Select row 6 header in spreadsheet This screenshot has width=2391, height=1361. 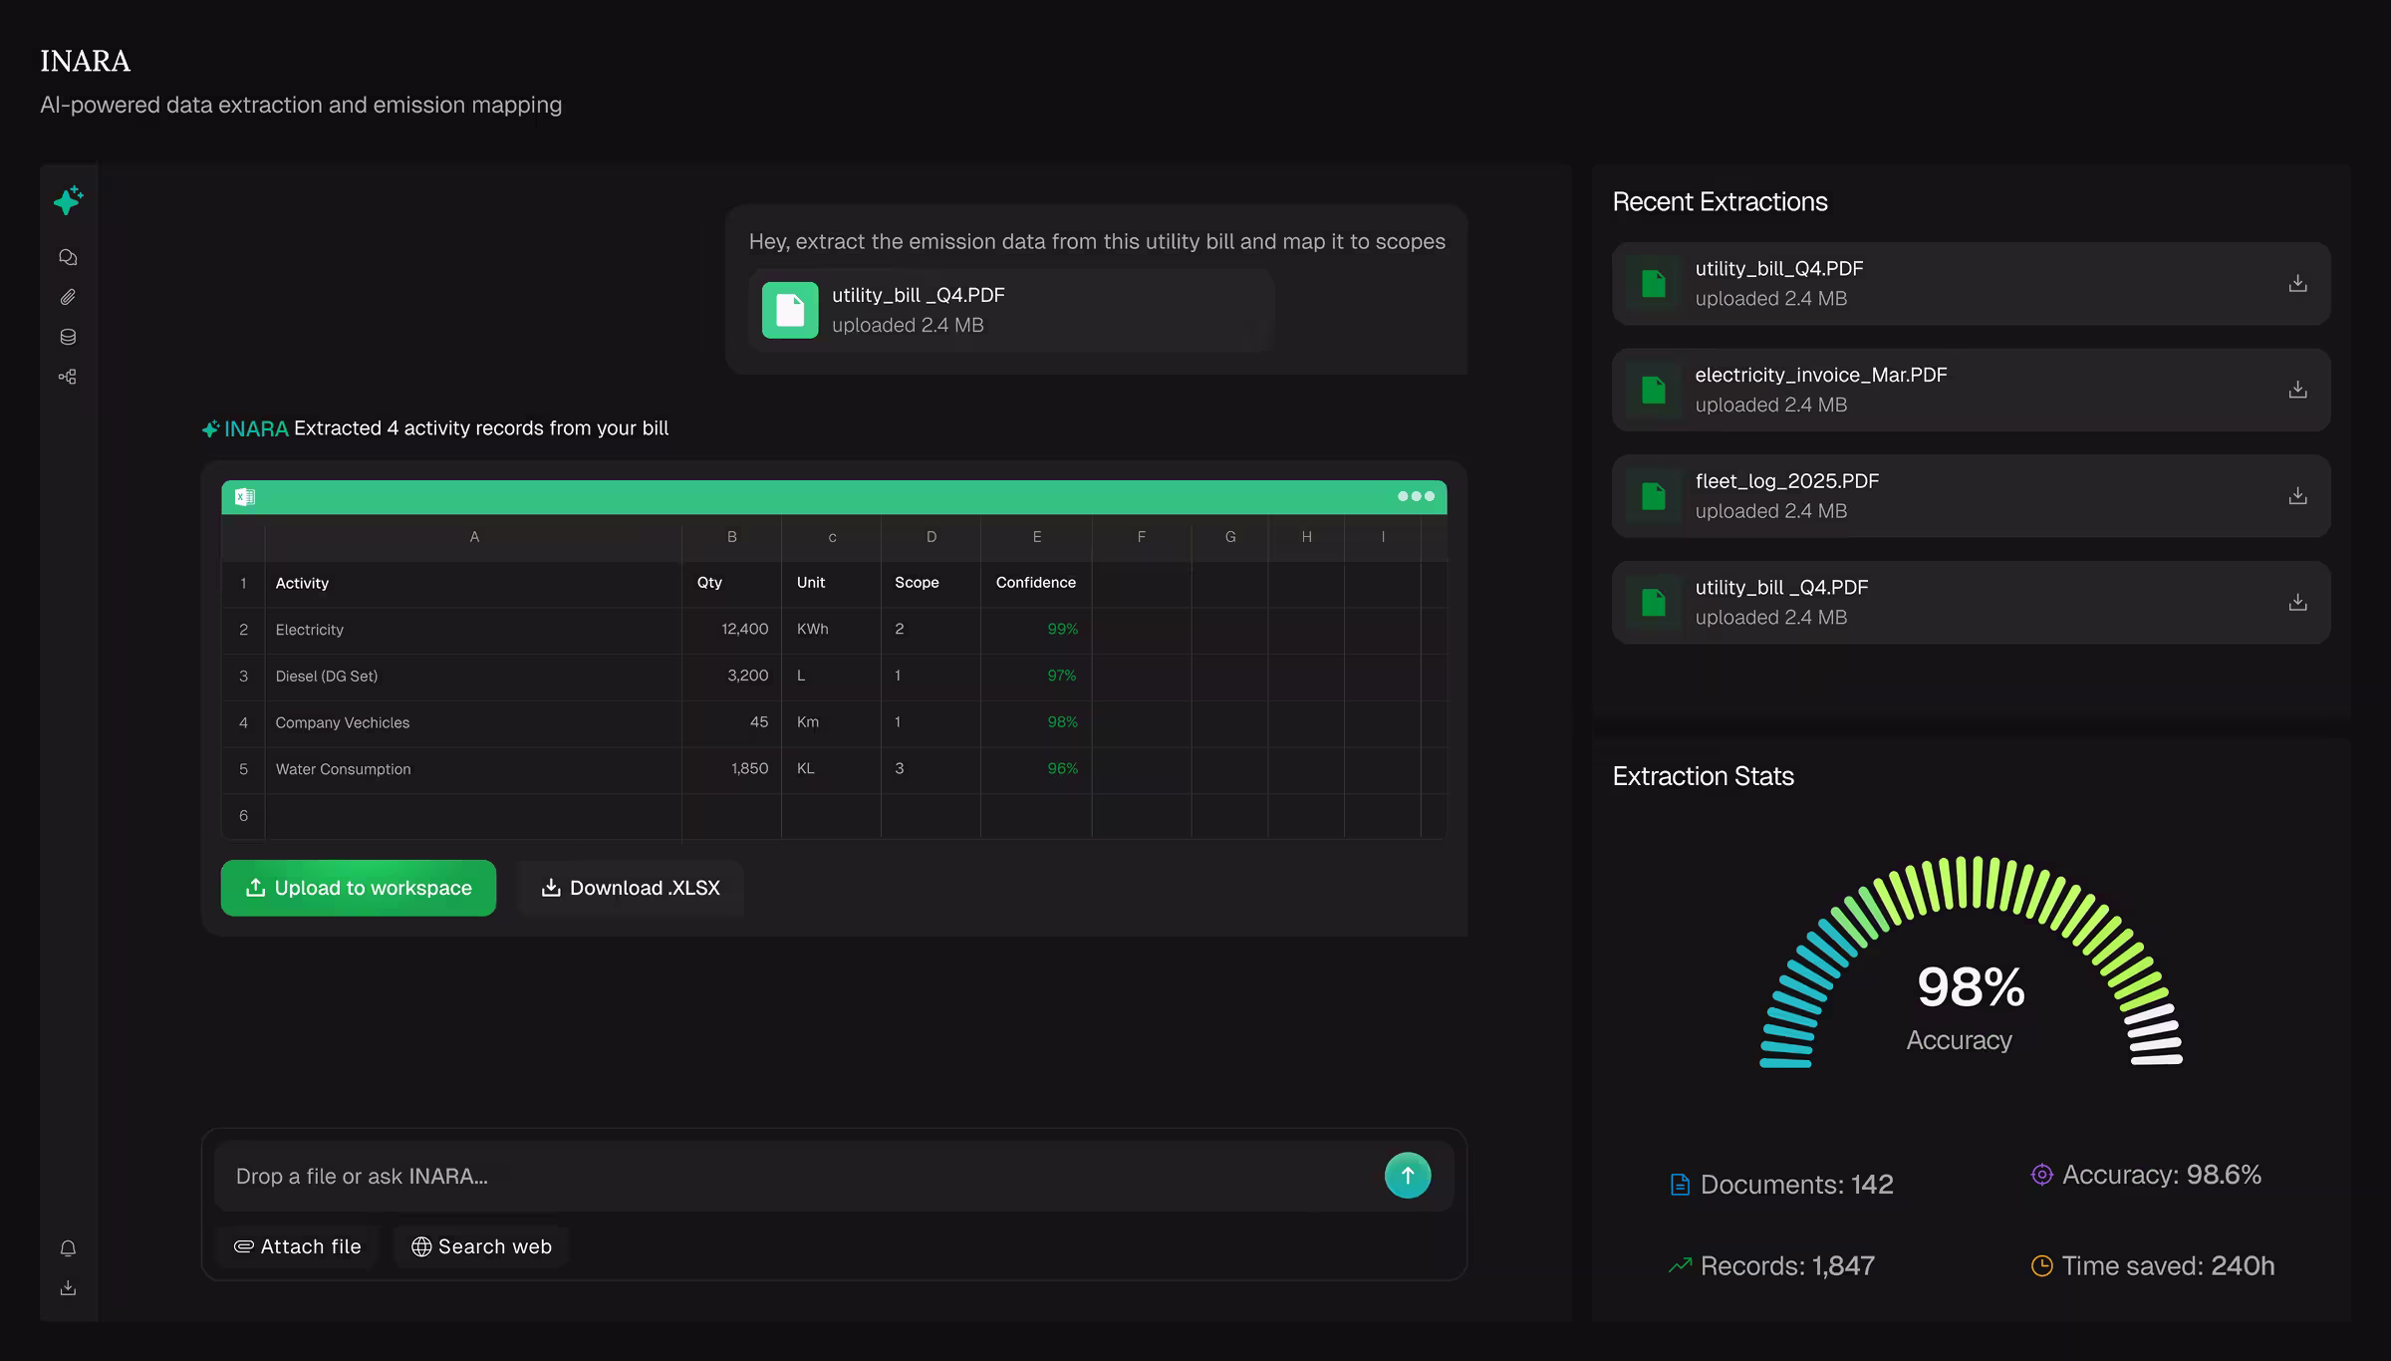click(243, 816)
